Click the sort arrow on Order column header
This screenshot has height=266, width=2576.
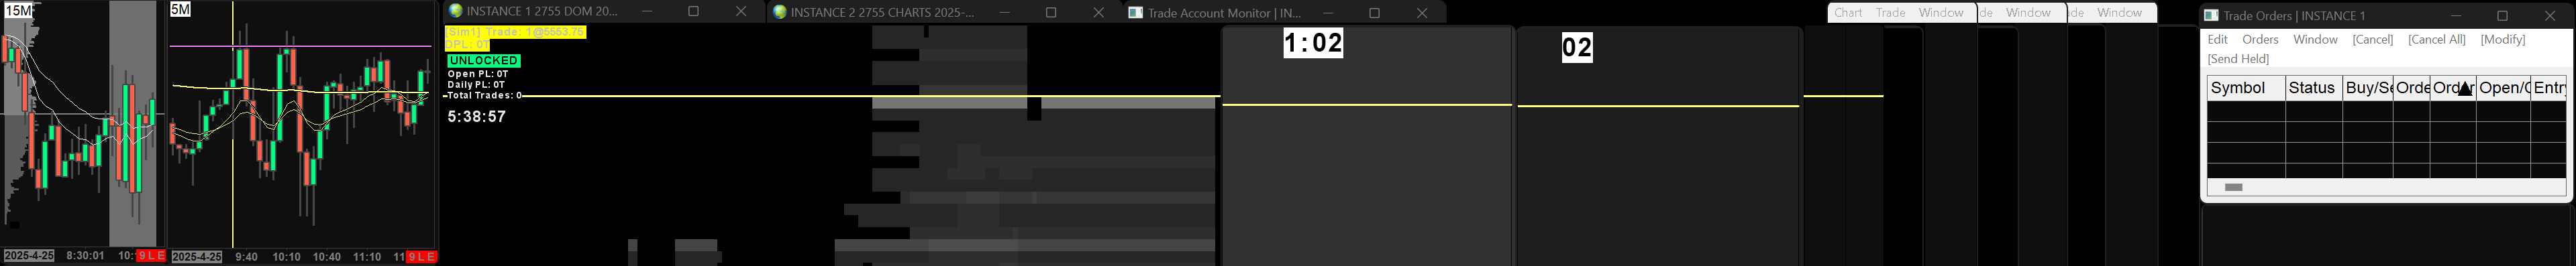click(2465, 89)
